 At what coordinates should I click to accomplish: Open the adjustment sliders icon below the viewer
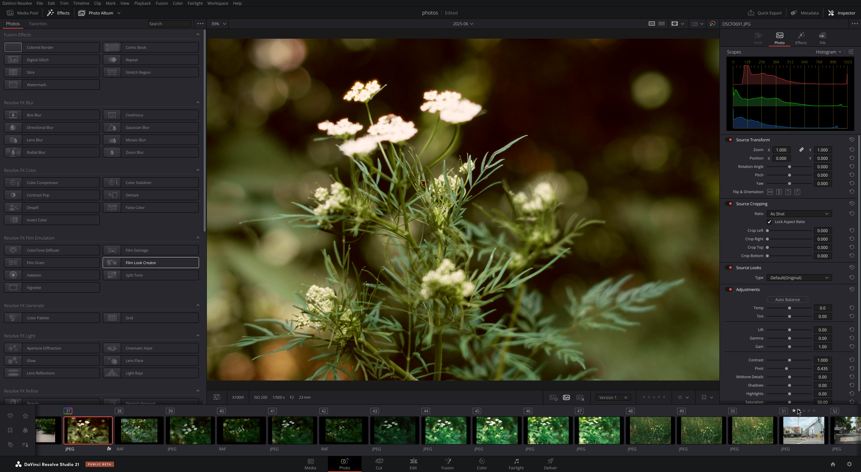[217, 397]
